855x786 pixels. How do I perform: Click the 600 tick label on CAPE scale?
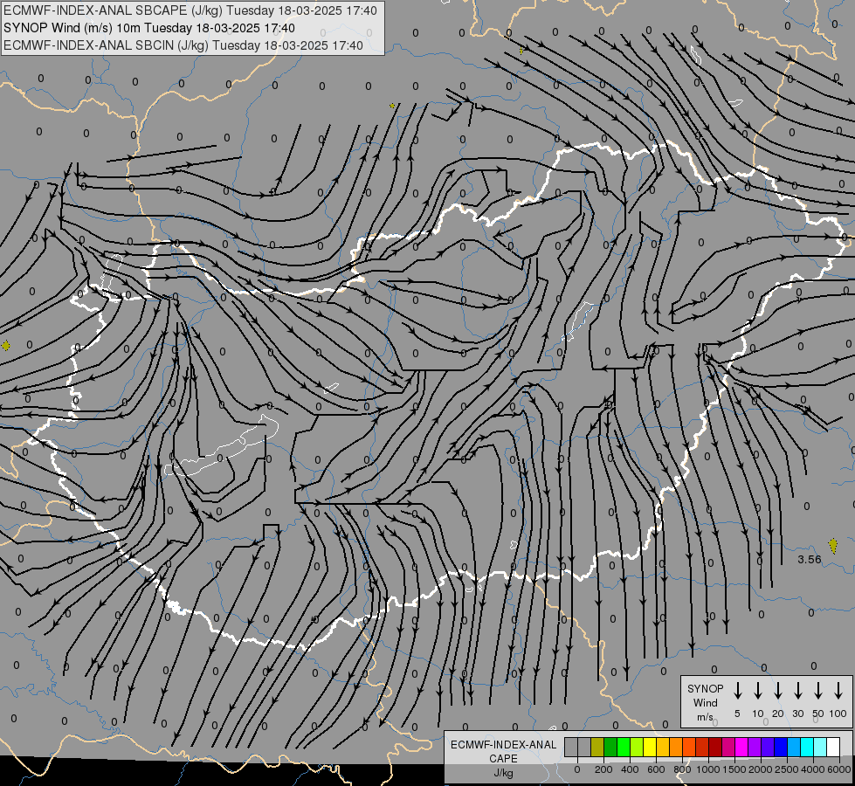click(656, 769)
